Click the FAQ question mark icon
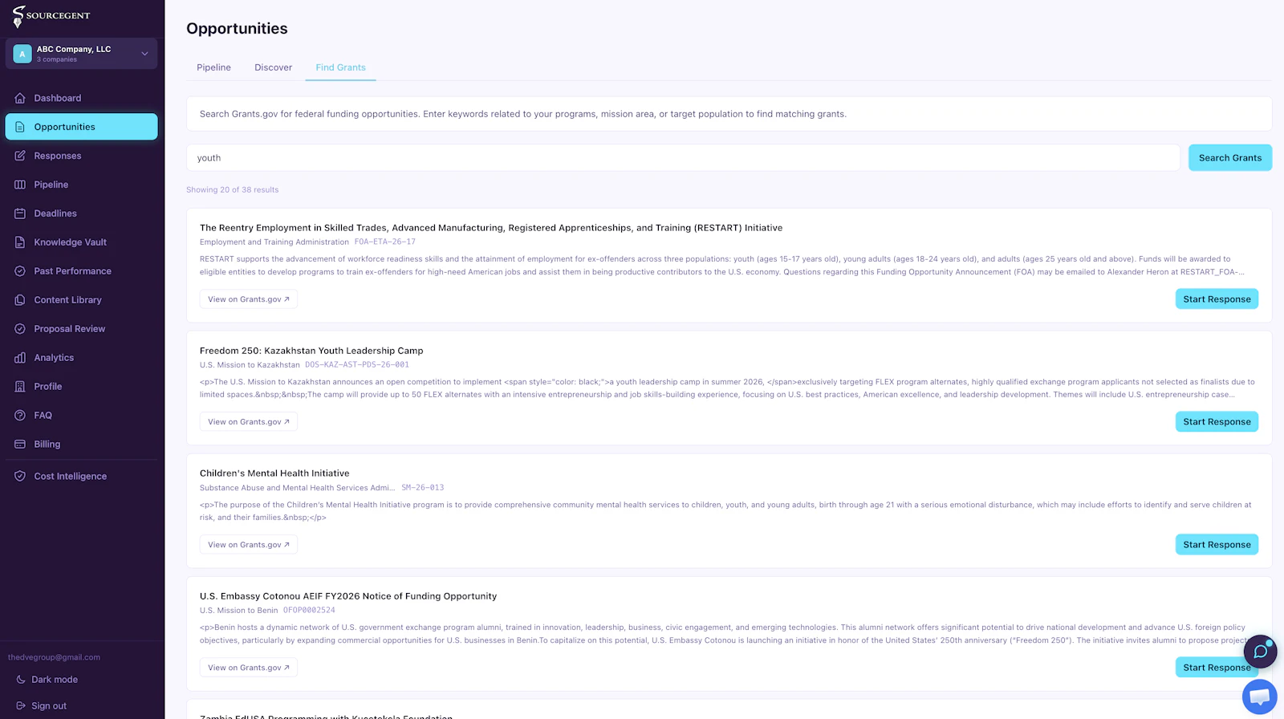The width and height of the screenshot is (1284, 719). [x=20, y=416]
